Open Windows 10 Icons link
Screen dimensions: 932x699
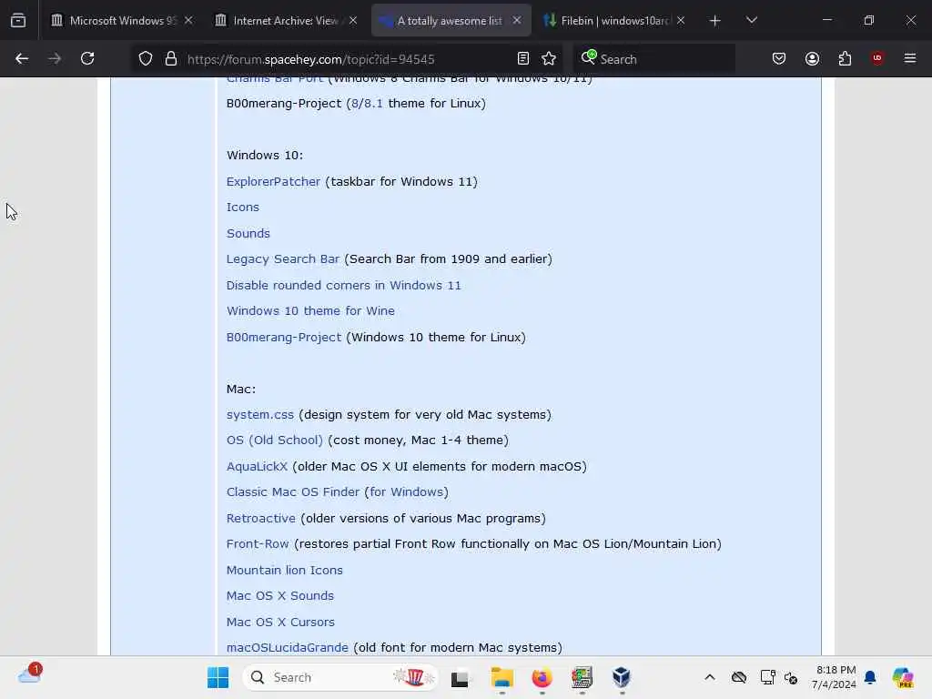(242, 208)
